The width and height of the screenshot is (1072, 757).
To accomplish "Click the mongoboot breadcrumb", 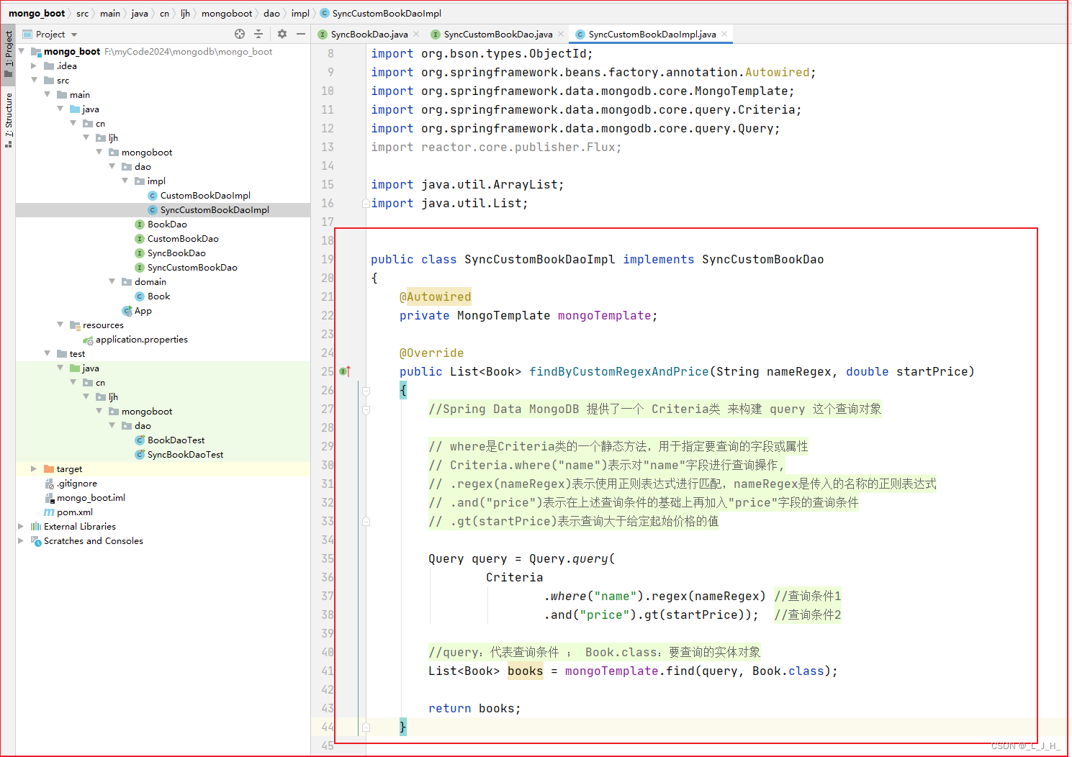I will tap(227, 13).
